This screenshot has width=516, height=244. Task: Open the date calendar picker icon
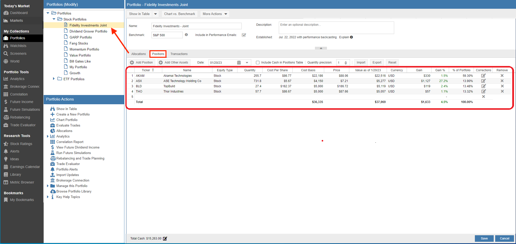[x=239, y=62]
